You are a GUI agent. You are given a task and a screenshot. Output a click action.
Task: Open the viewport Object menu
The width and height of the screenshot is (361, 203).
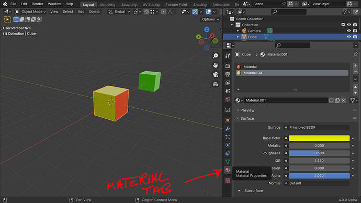pos(94,12)
